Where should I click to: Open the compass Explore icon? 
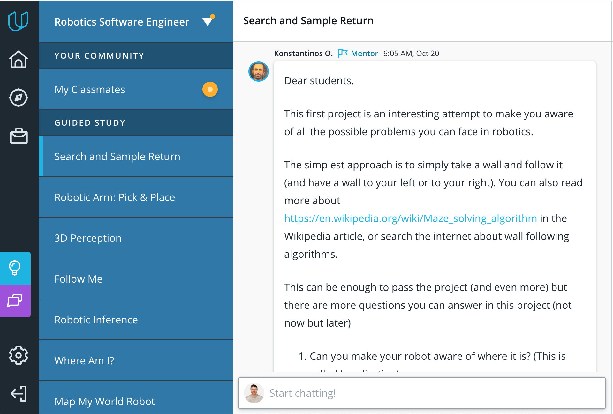(19, 98)
